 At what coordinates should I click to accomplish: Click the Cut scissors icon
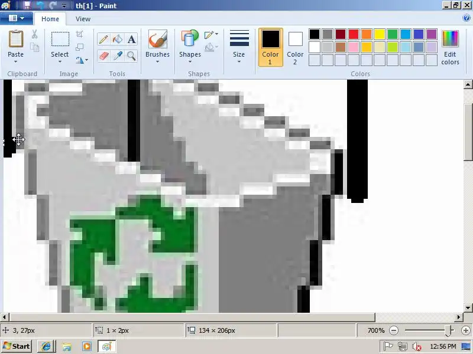tap(35, 34)
